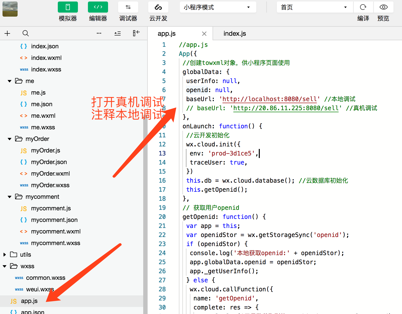Collapse the wxss folder

5,266
